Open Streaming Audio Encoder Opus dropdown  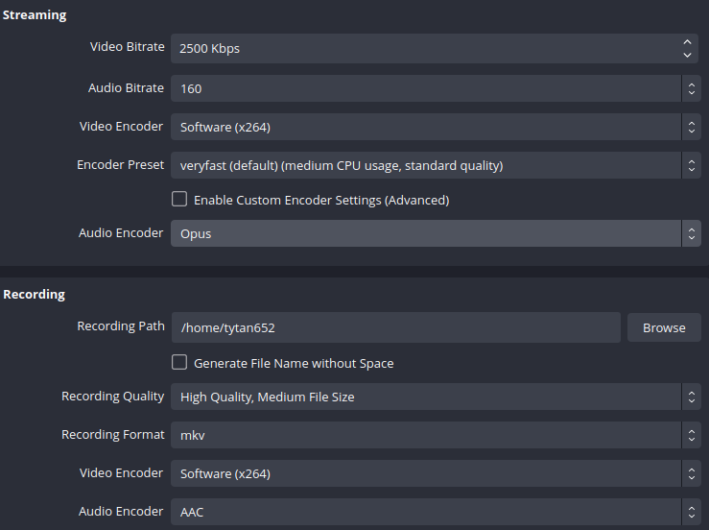(x=436, y=233)
